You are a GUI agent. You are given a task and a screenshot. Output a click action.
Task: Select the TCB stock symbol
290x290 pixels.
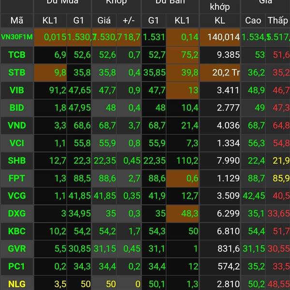[x=17, y=55]
